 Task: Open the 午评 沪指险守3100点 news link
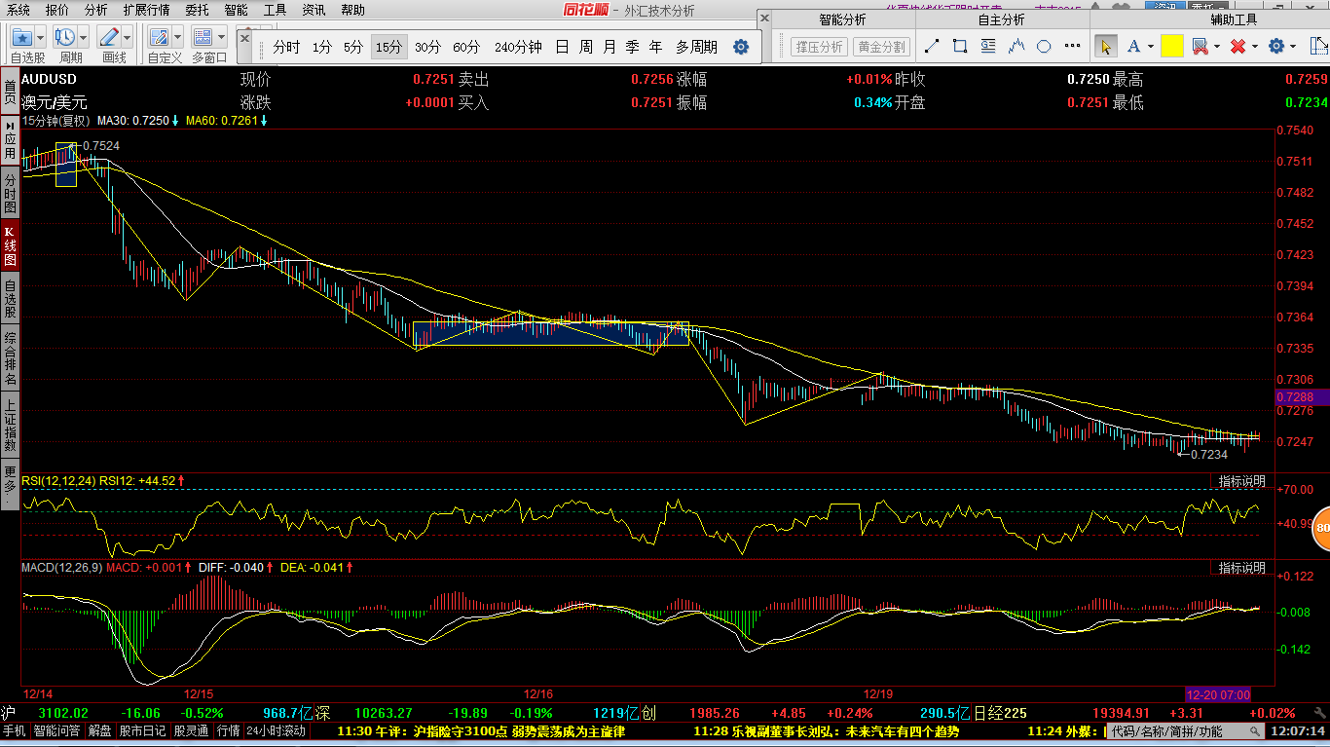(x=481, y=731)
